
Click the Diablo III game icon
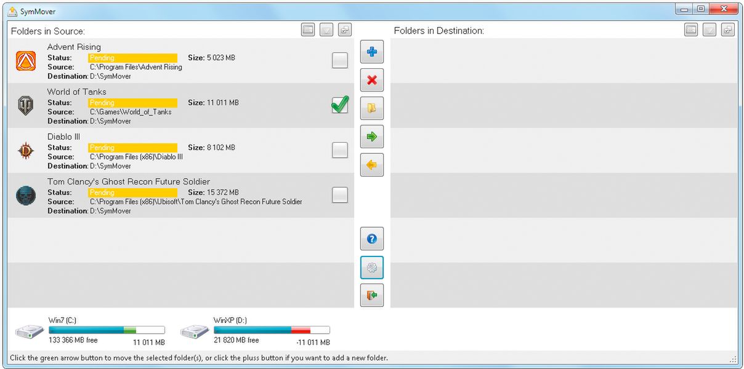point(26,151)
